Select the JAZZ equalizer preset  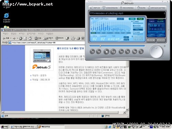104,33
